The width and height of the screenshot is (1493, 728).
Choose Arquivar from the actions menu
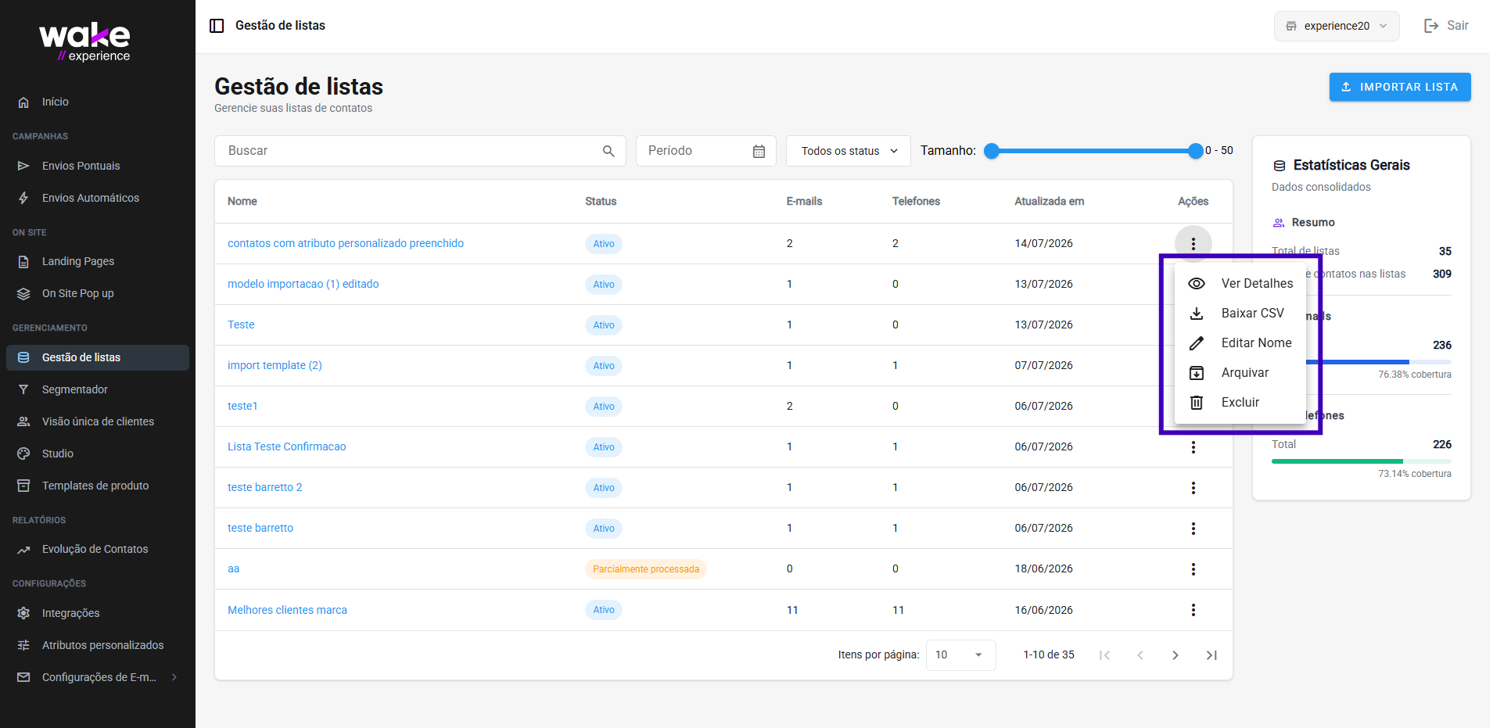click(x=1240, y=372)
